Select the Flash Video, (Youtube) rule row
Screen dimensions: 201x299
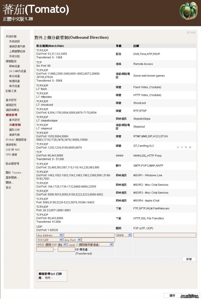pyautogui.click(x=116, y=87)
